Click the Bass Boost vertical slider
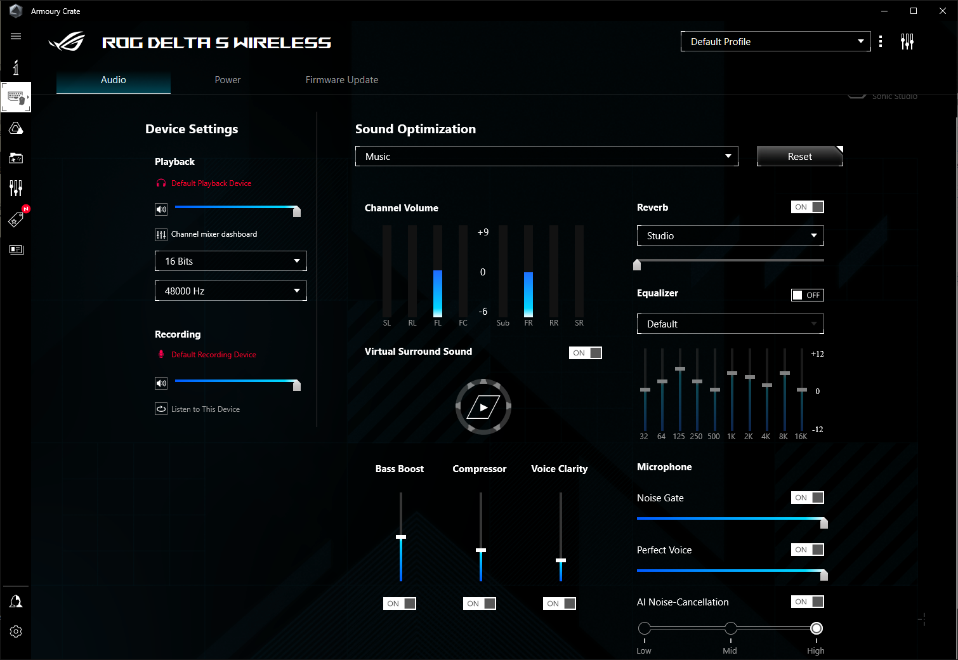 pyautogui.click(x=401, y=537)
